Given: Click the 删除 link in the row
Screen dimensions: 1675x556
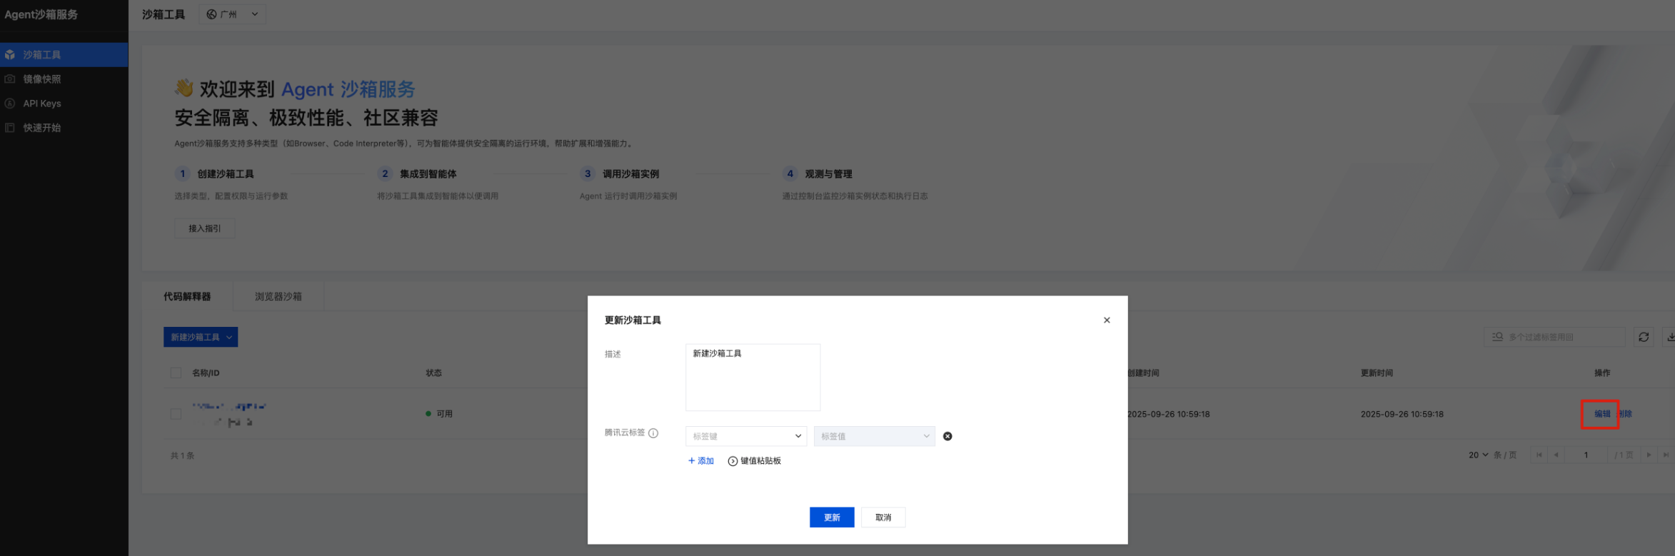Looking at the screenshot, I should click(x=1626, y=414).
